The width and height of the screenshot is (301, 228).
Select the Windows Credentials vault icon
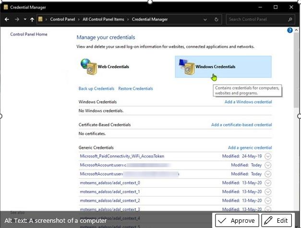[x=187, y=67]
